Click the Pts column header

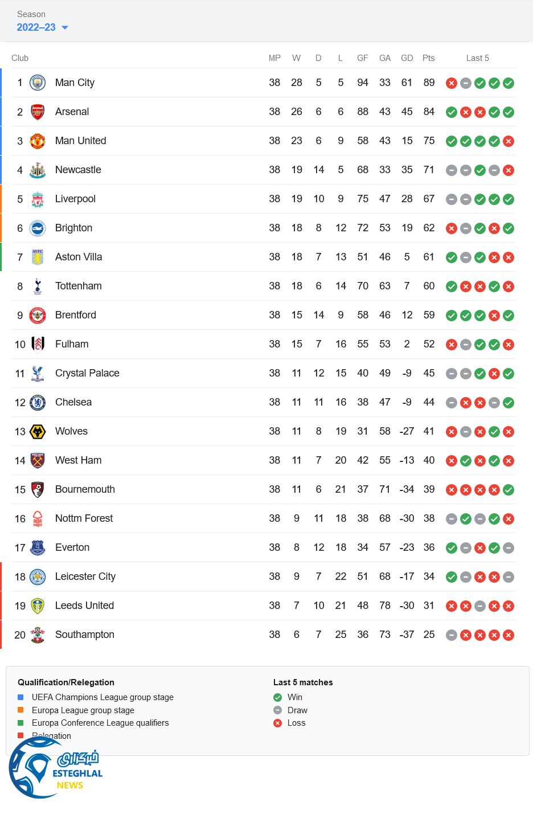[x=428, y=58]
